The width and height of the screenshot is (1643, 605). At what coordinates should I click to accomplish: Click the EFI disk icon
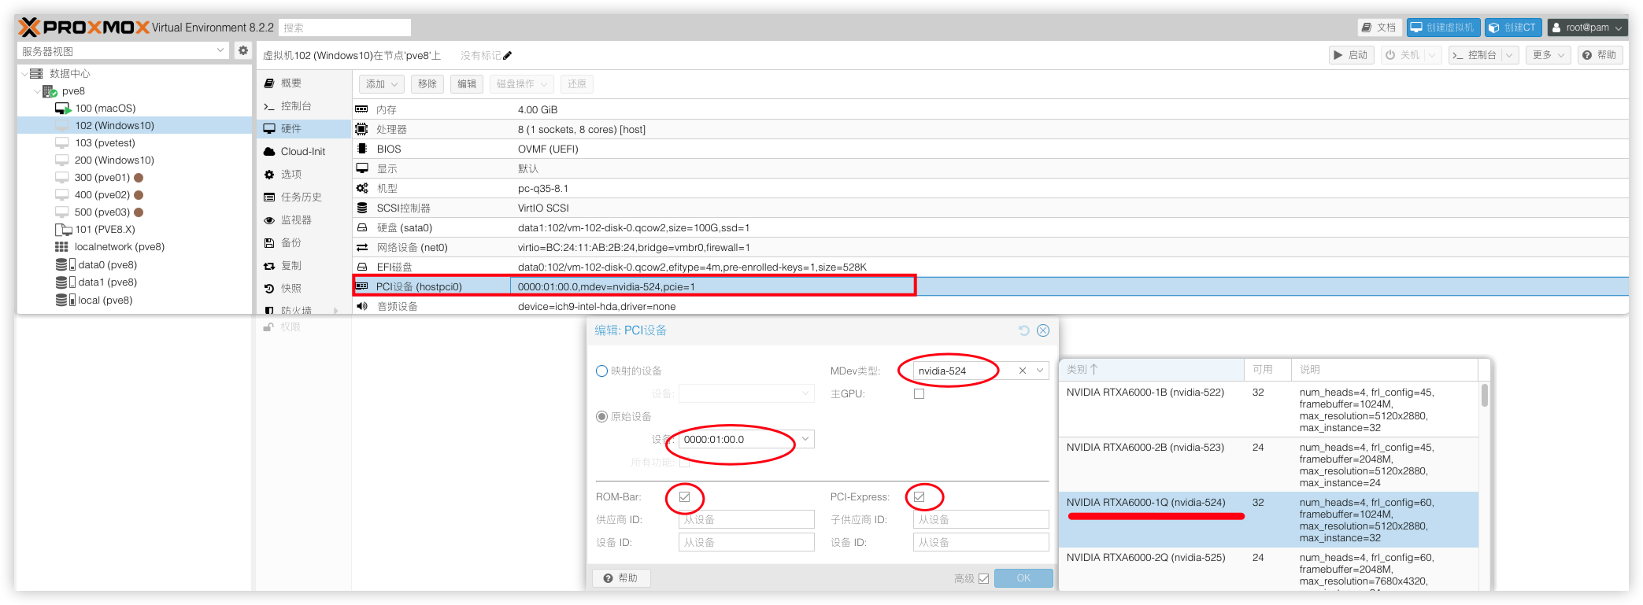362,267
